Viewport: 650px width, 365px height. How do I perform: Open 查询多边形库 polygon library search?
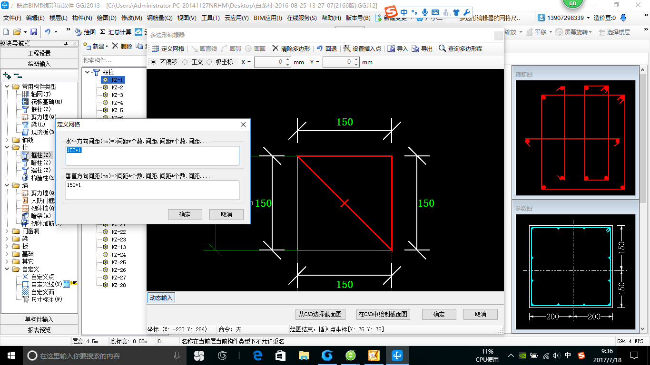461,48
